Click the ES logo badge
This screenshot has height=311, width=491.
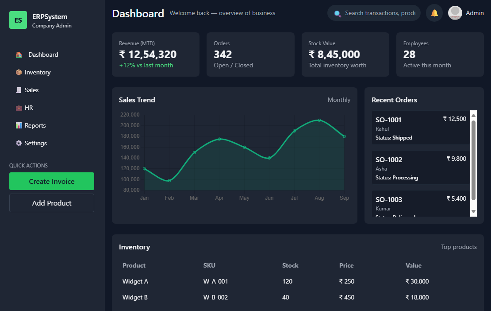tap(18, 20)
